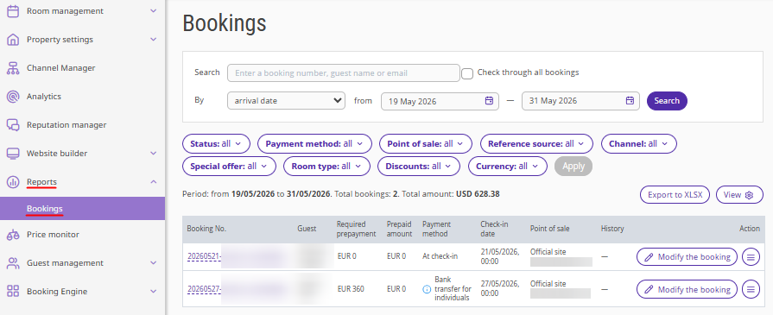The image size is (773, 315).
Task: Open the Room type: all filter
Action: click(326, 166)
